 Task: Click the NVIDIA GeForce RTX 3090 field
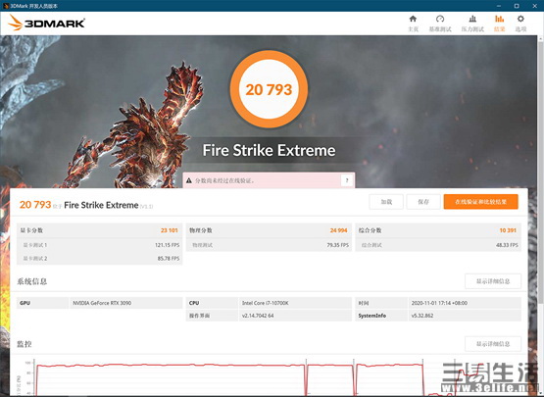126,303
